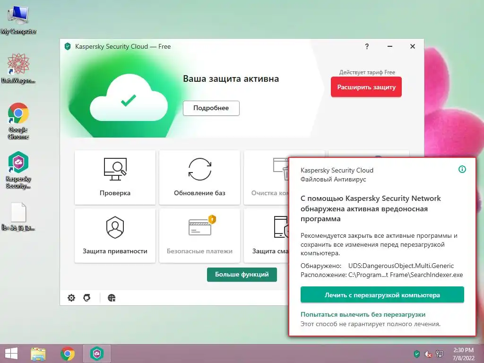The image size is (484, 363).
Task: Click the SearchIndexer.exe location path text
Action: 406,275
